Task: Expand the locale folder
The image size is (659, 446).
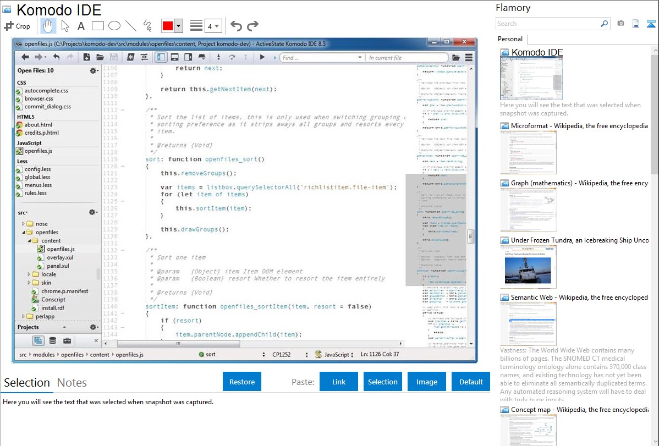Action: click(x=29, y=274)
